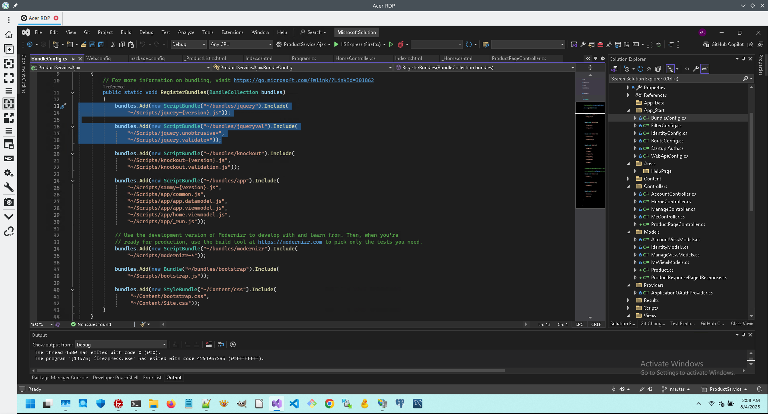
Task: Open the master branch selector
Action: coord(676,389)
